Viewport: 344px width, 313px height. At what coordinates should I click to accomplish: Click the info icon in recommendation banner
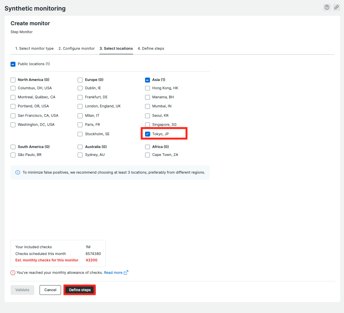pos(18,173)
